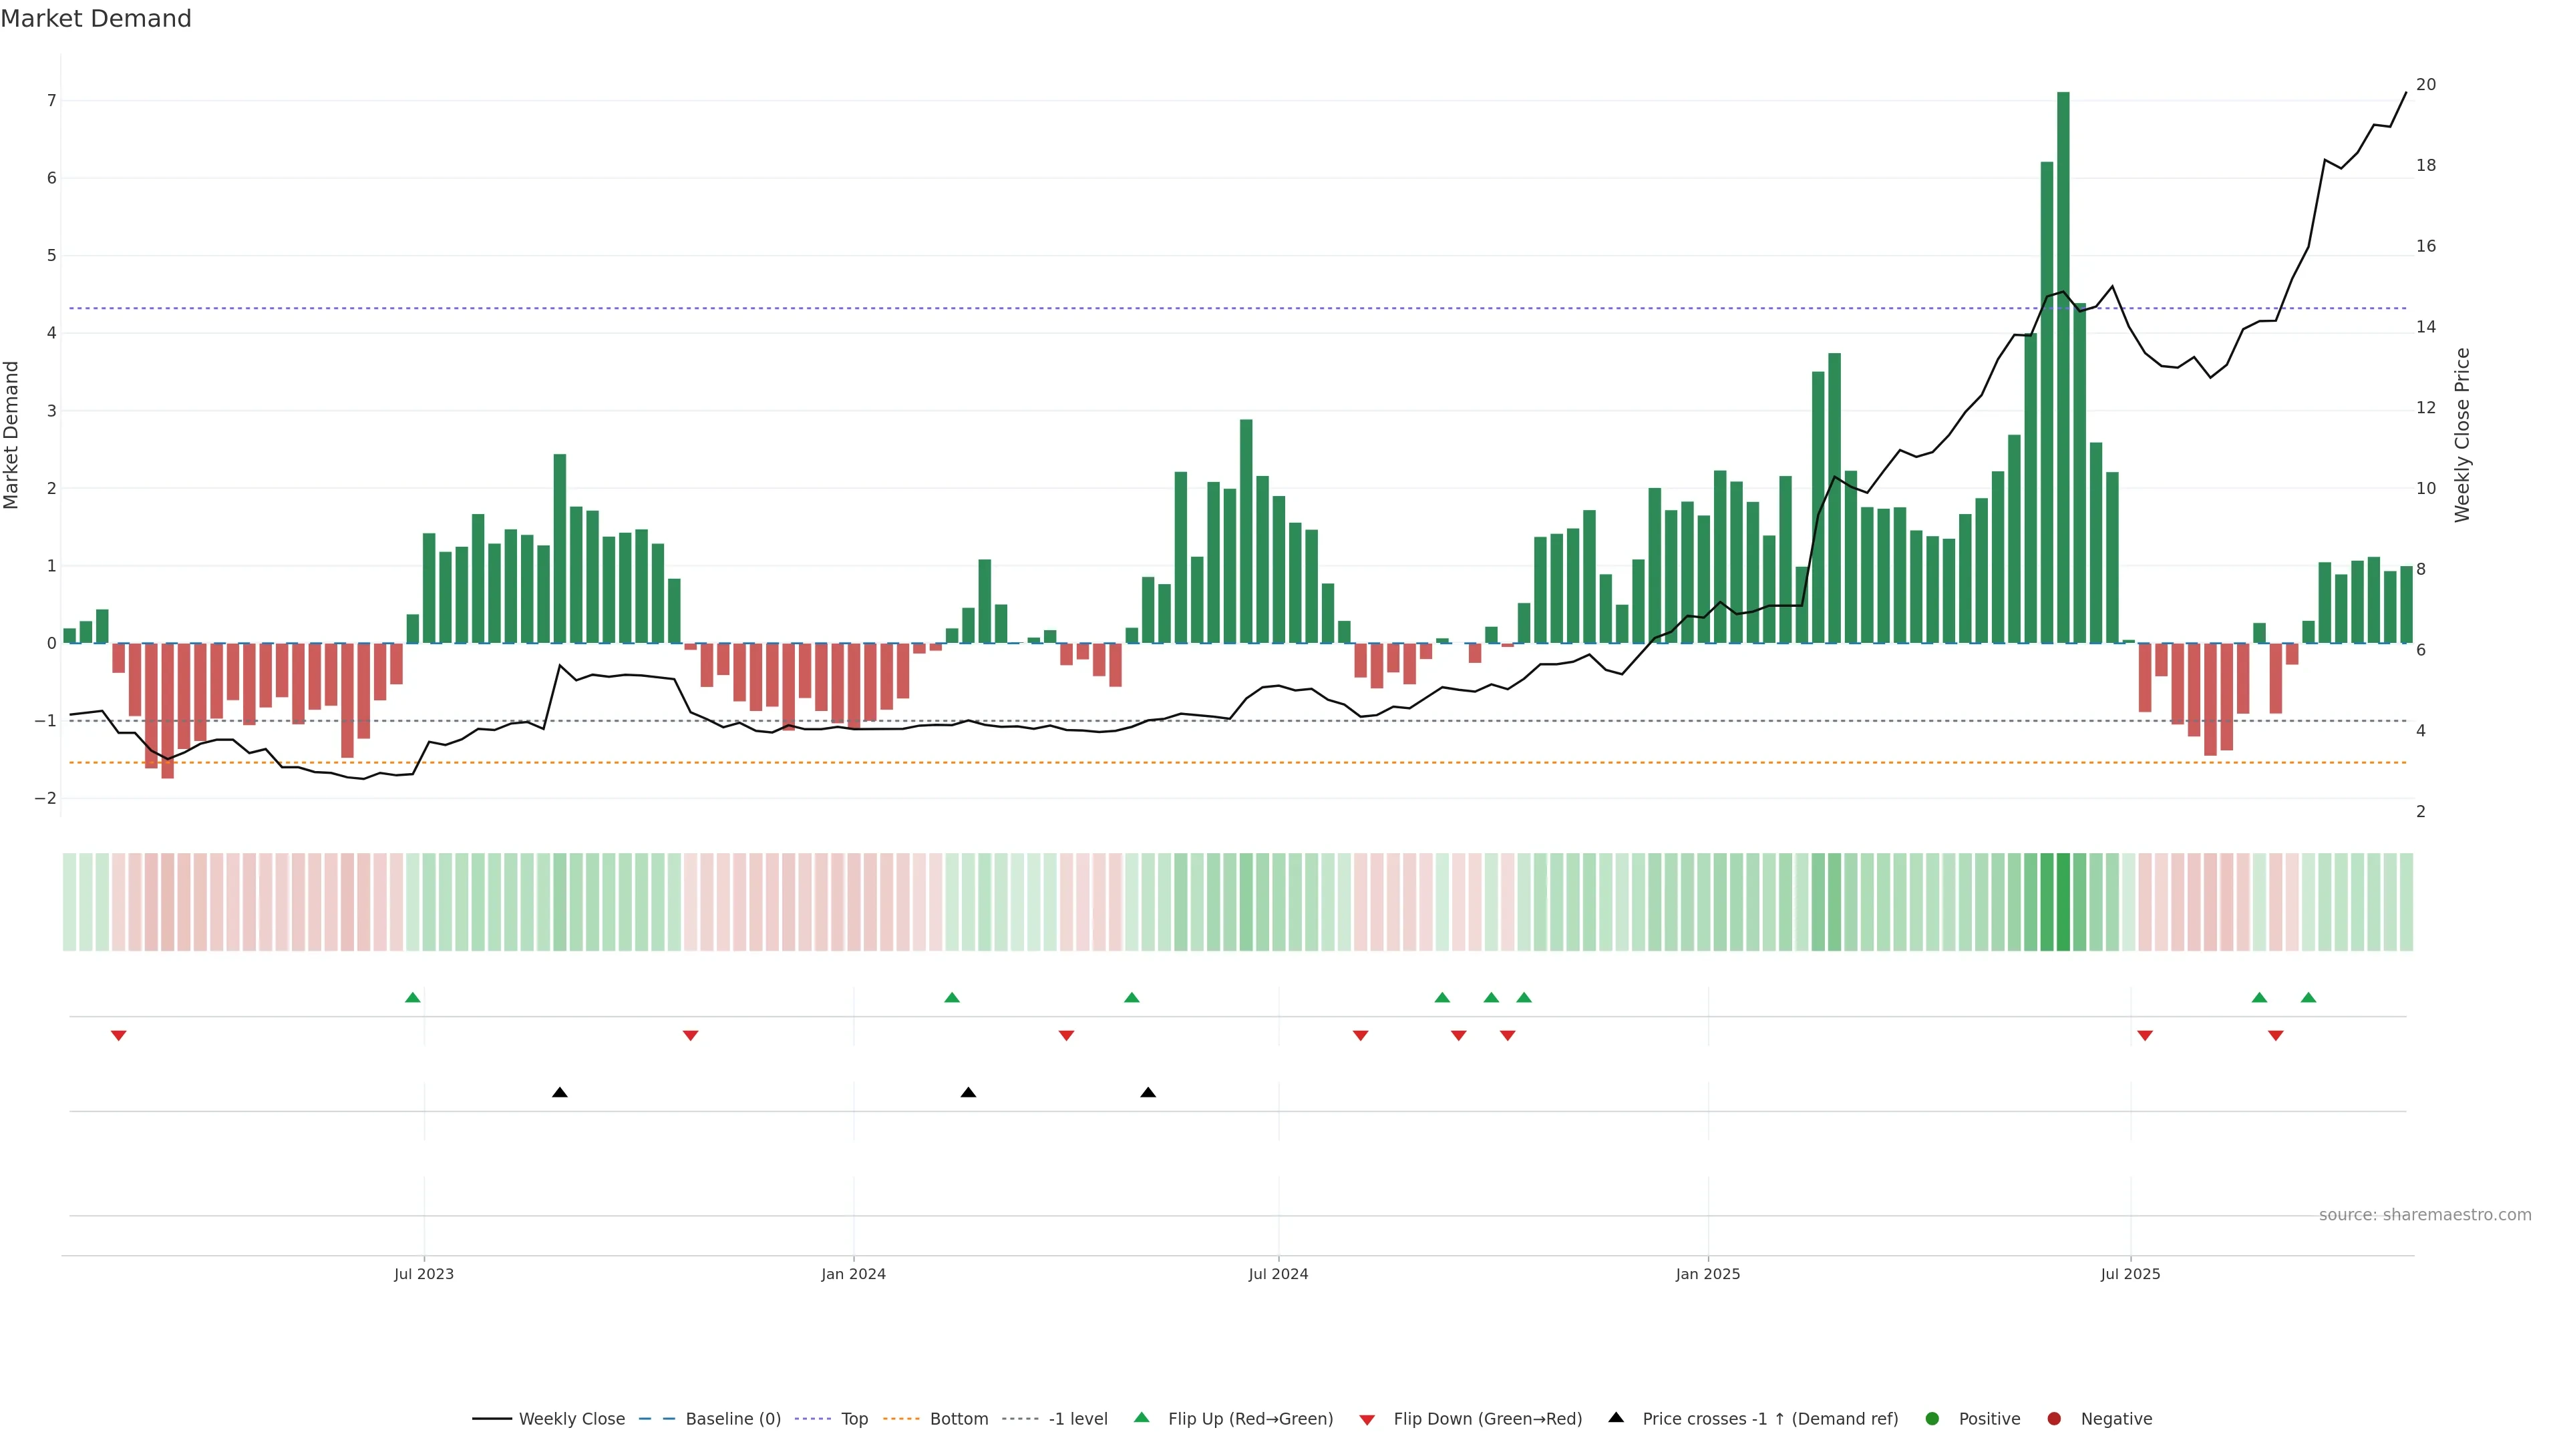Screen dimensions: 2565x1442
Task: Toggle the Top dotted line legend entry
Action: [854, 1418]
